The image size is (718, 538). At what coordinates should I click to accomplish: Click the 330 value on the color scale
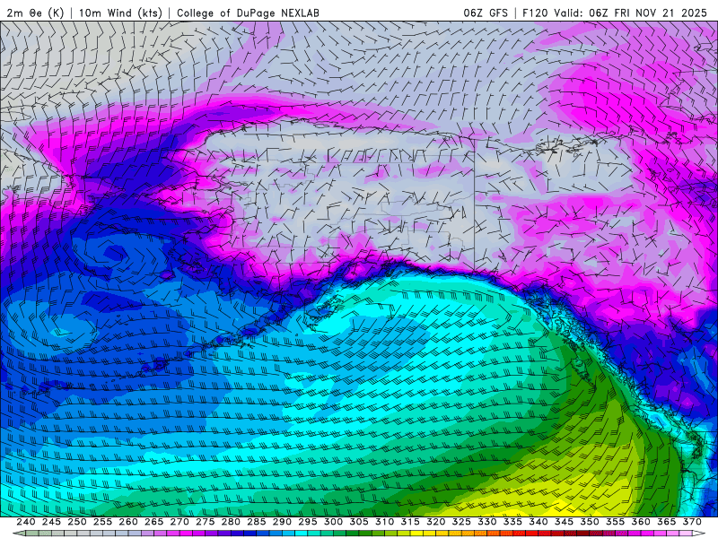pyautogui.click(x=487, y=522)
